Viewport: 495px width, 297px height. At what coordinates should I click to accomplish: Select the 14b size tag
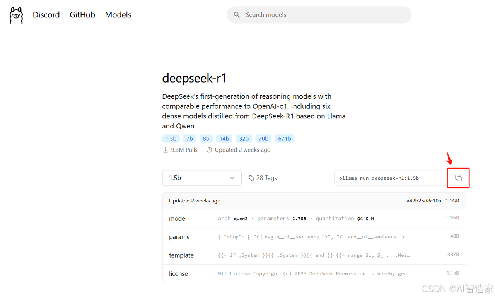point(224,138)
